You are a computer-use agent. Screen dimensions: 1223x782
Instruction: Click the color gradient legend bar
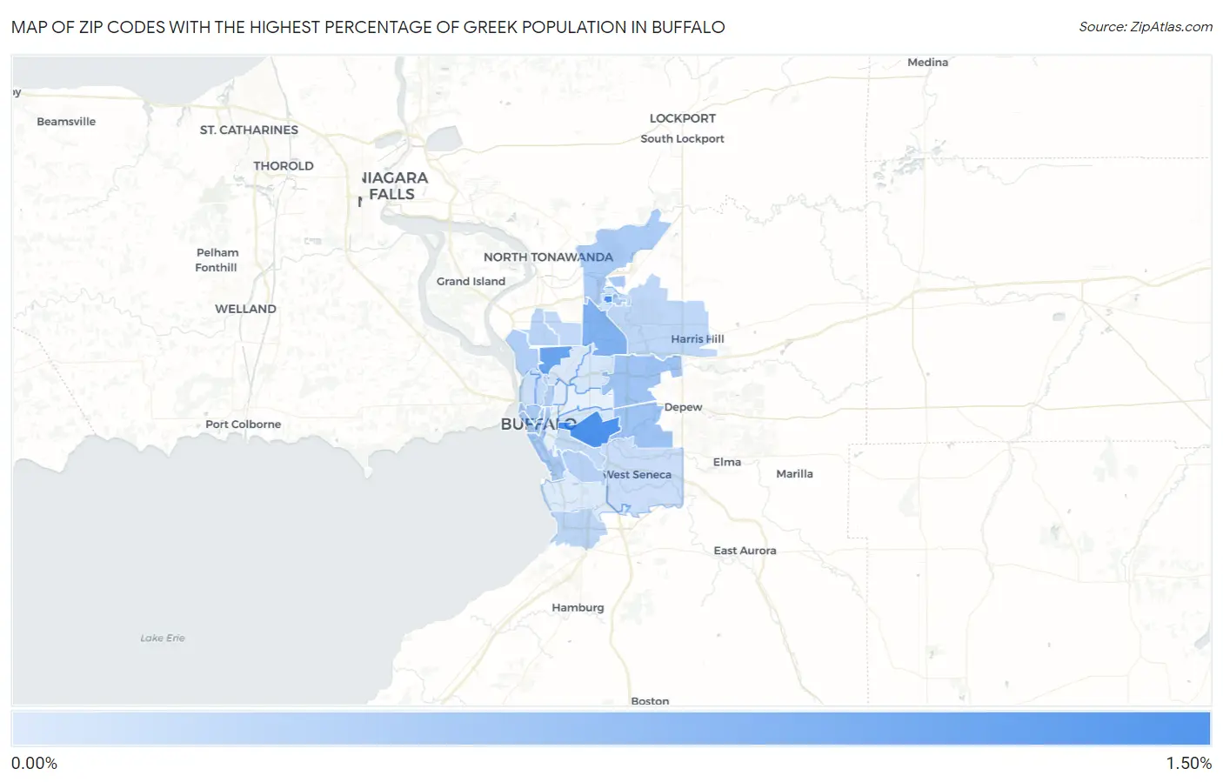click(x=611, y=728)
